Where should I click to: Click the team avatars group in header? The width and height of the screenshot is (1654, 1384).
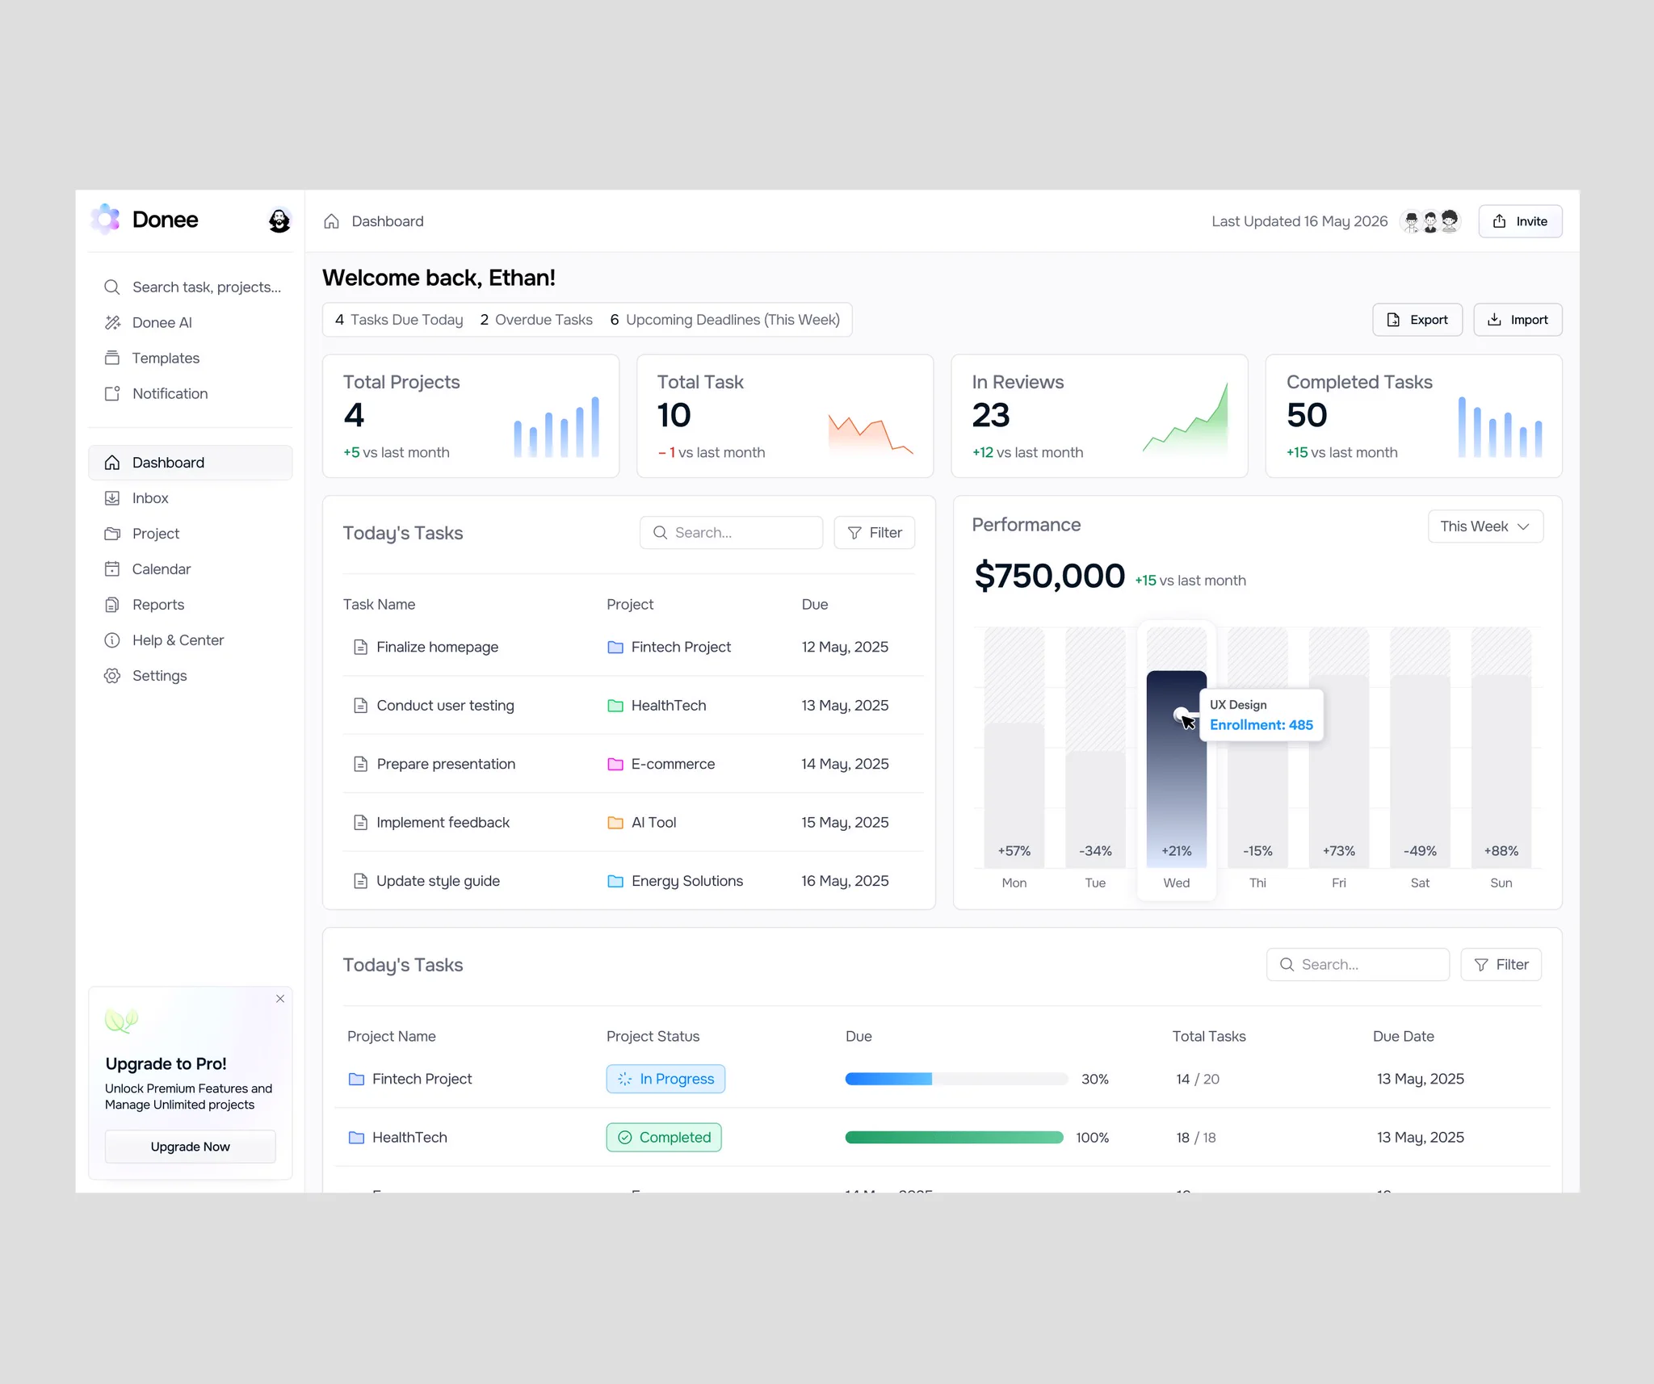tap(1430, 221)
